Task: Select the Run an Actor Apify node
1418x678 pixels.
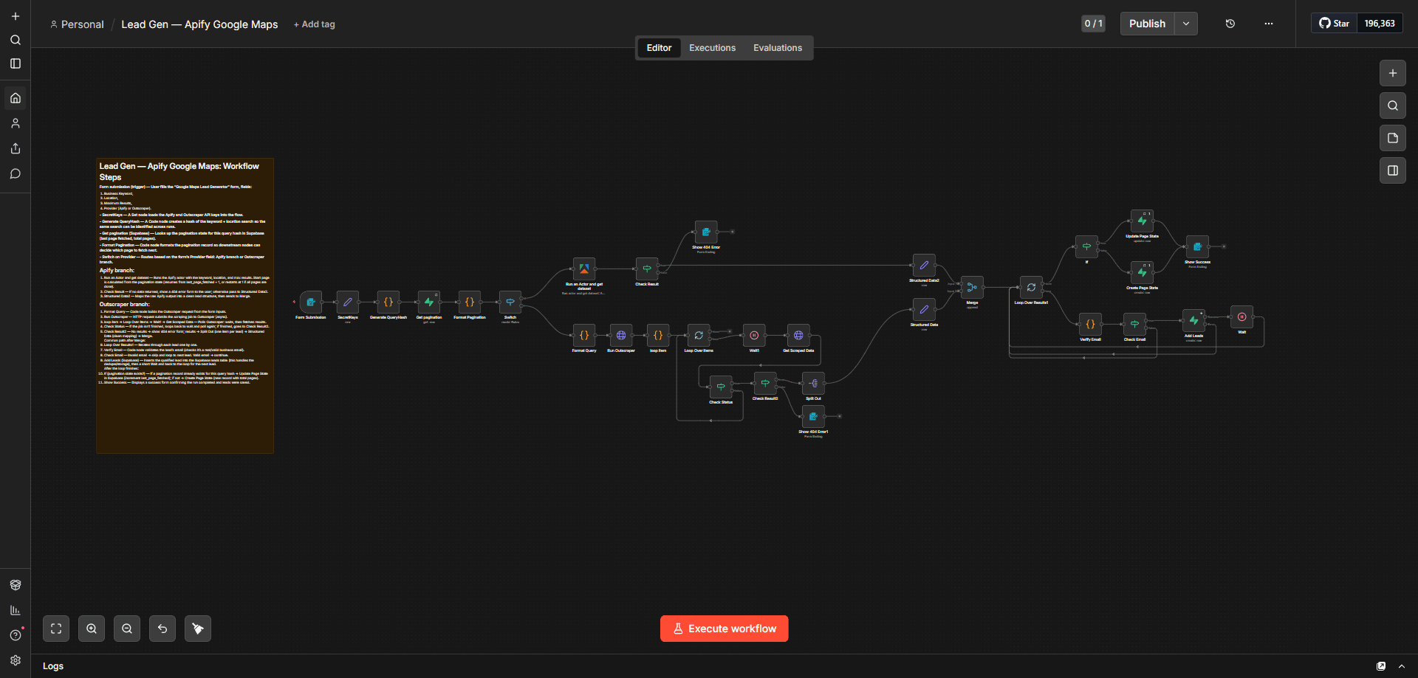Action: click(584, 269)
